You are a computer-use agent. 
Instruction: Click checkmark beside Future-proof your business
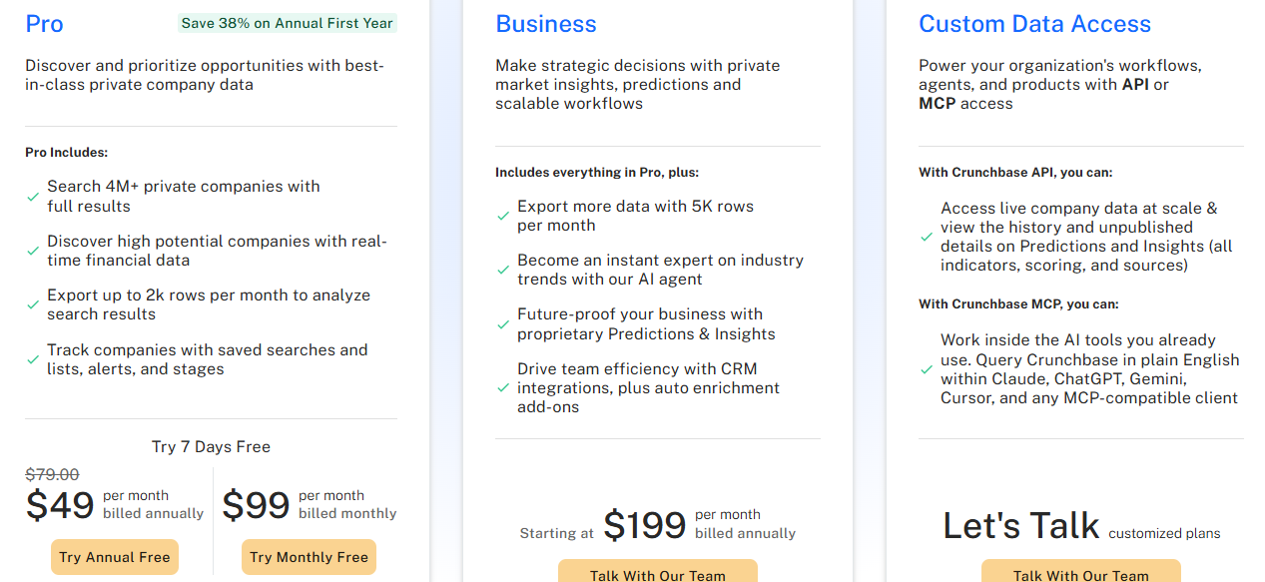point(503,324)
